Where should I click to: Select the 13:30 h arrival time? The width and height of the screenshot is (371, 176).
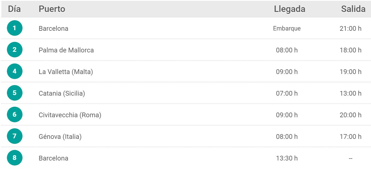pos(287,158)
